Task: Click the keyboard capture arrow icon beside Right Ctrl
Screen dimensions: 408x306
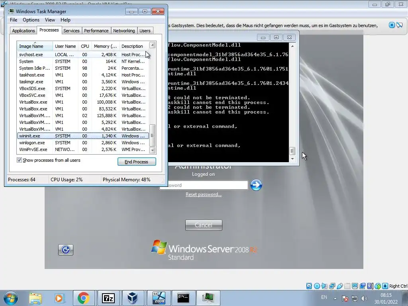Action: [x=385, y=286]
